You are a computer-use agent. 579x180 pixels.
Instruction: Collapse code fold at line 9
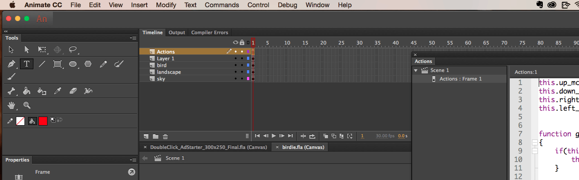535,151
